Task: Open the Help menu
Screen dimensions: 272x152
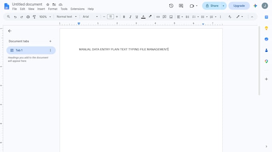Action: (x=90, y=9)
